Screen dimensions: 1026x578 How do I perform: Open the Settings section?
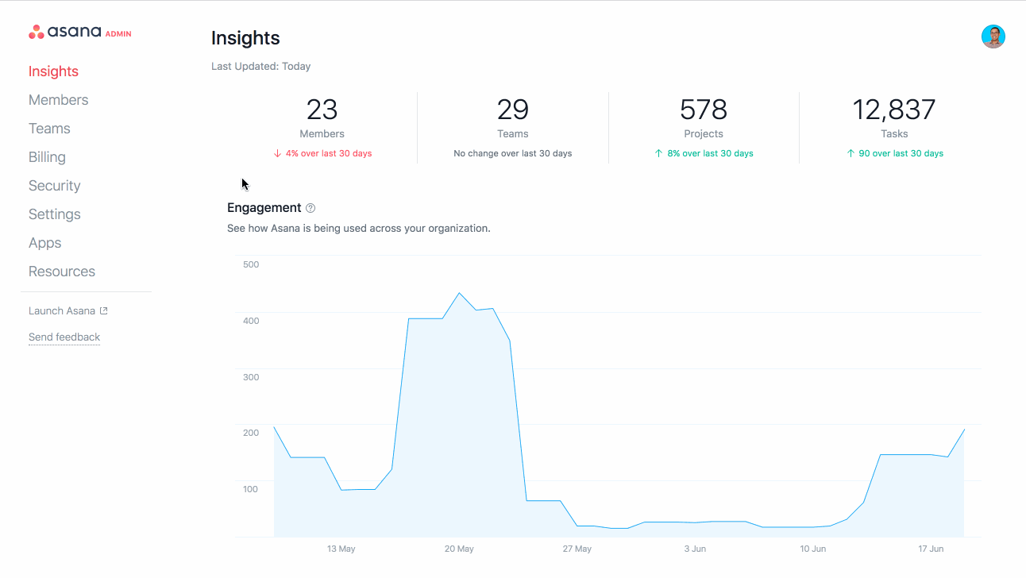(x=54, y=214)
